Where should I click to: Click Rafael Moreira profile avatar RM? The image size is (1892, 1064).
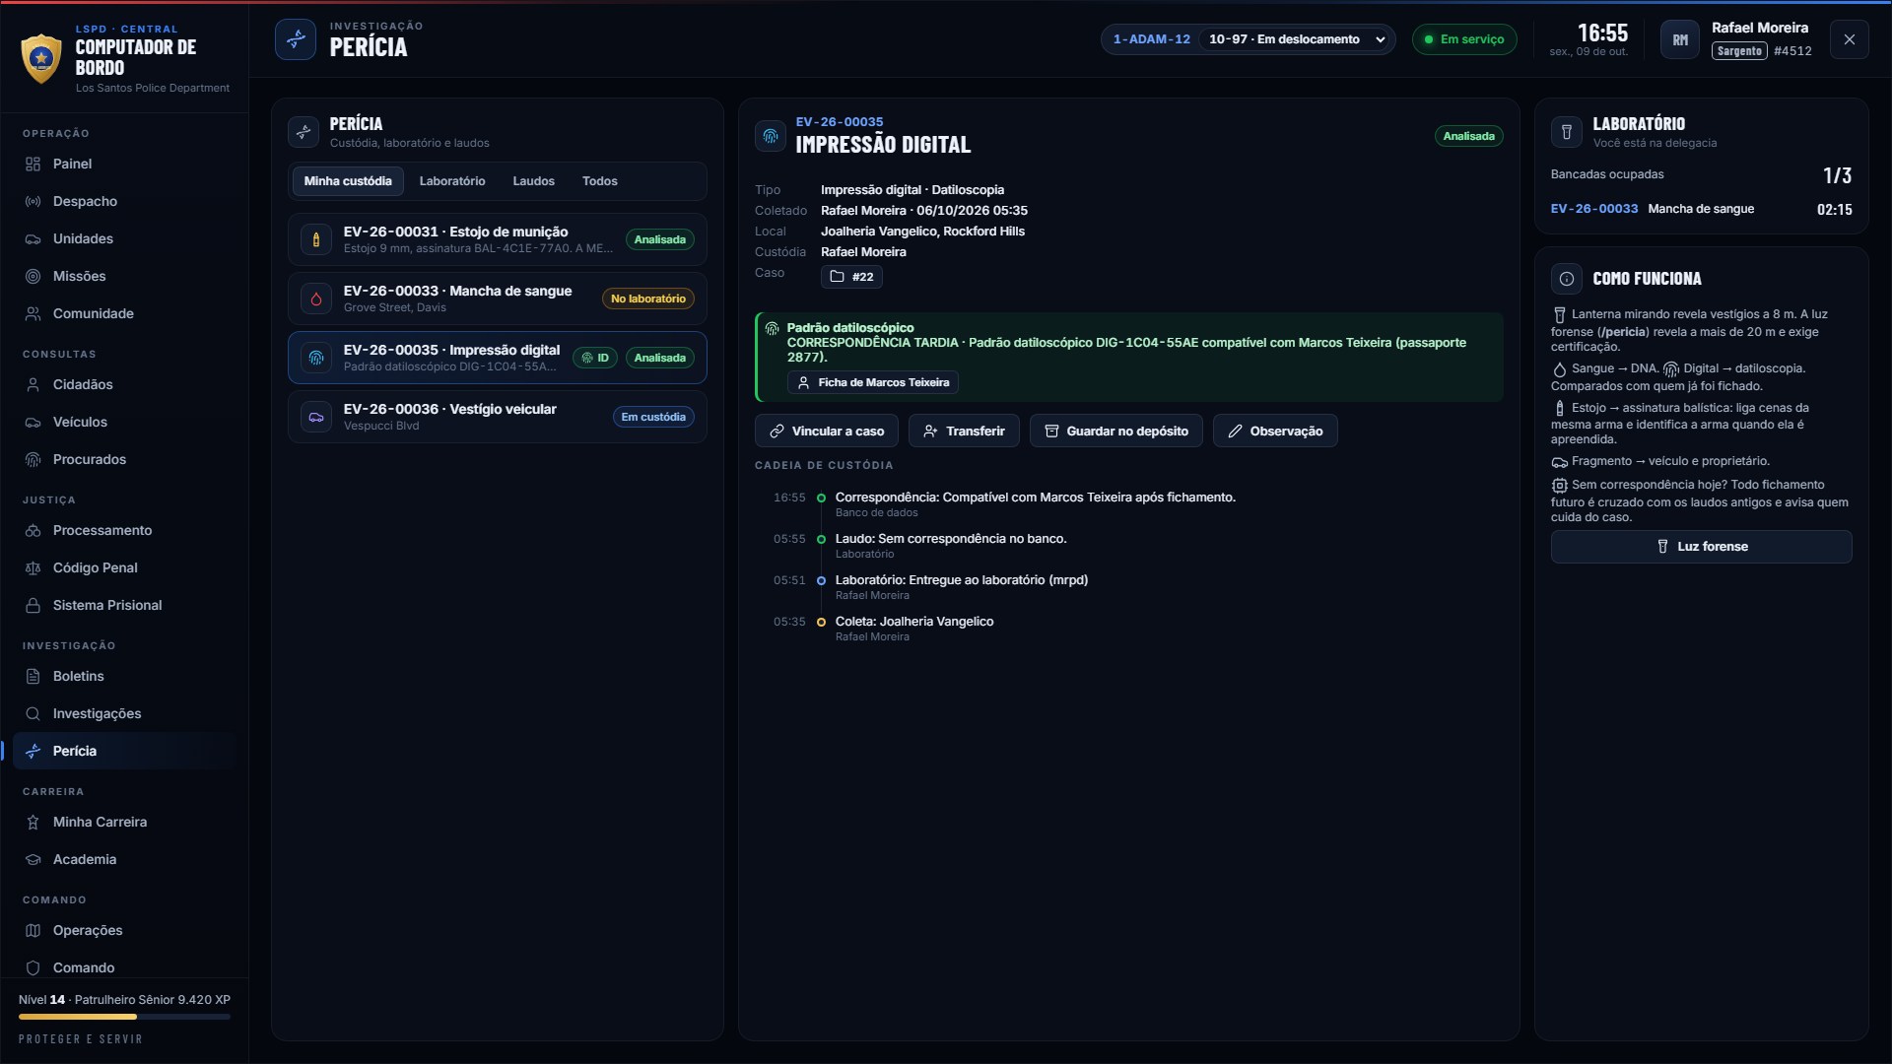coord(1680,39)
